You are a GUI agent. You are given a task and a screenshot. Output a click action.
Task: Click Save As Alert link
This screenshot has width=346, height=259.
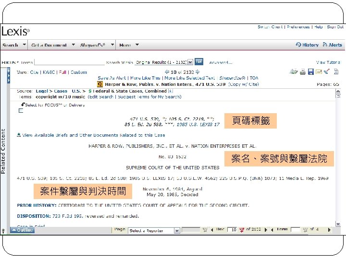point(111,78)
